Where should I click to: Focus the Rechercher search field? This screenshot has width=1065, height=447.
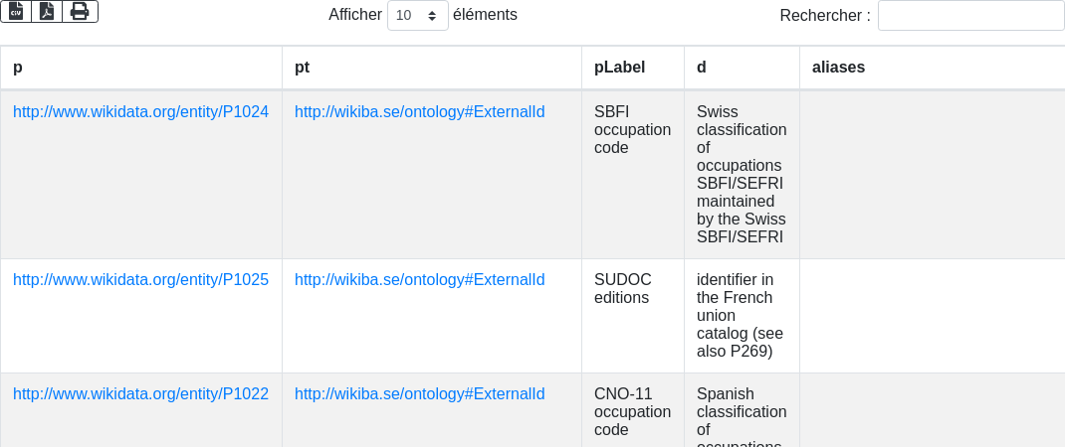pyautogui.click(x=971, y=16)
